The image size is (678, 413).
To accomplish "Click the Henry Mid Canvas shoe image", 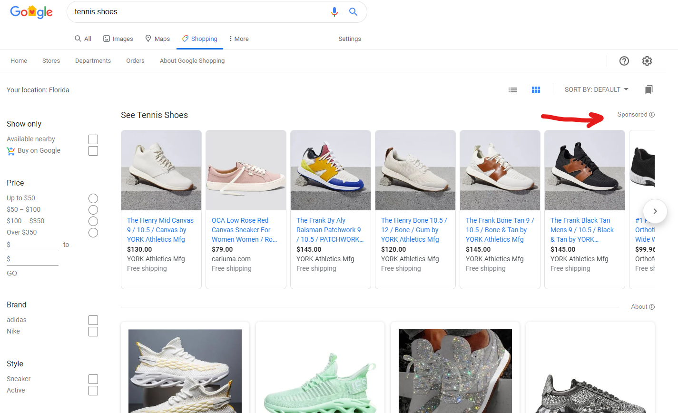I will click(x=161, y=170).
